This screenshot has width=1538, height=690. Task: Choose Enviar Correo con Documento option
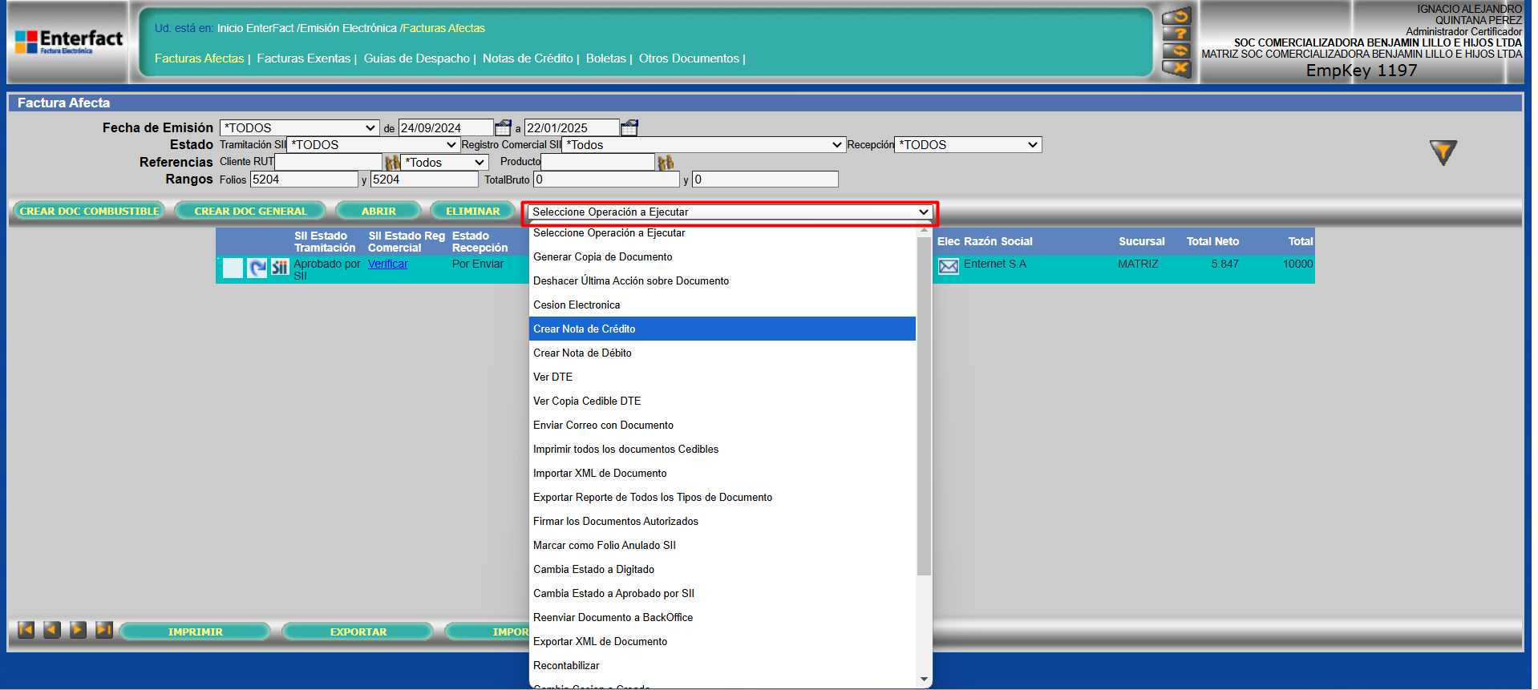click(603, 426)
